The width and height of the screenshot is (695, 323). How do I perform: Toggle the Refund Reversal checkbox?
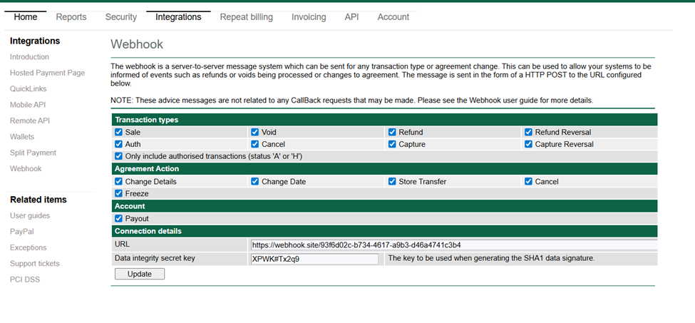coord(528,132)
